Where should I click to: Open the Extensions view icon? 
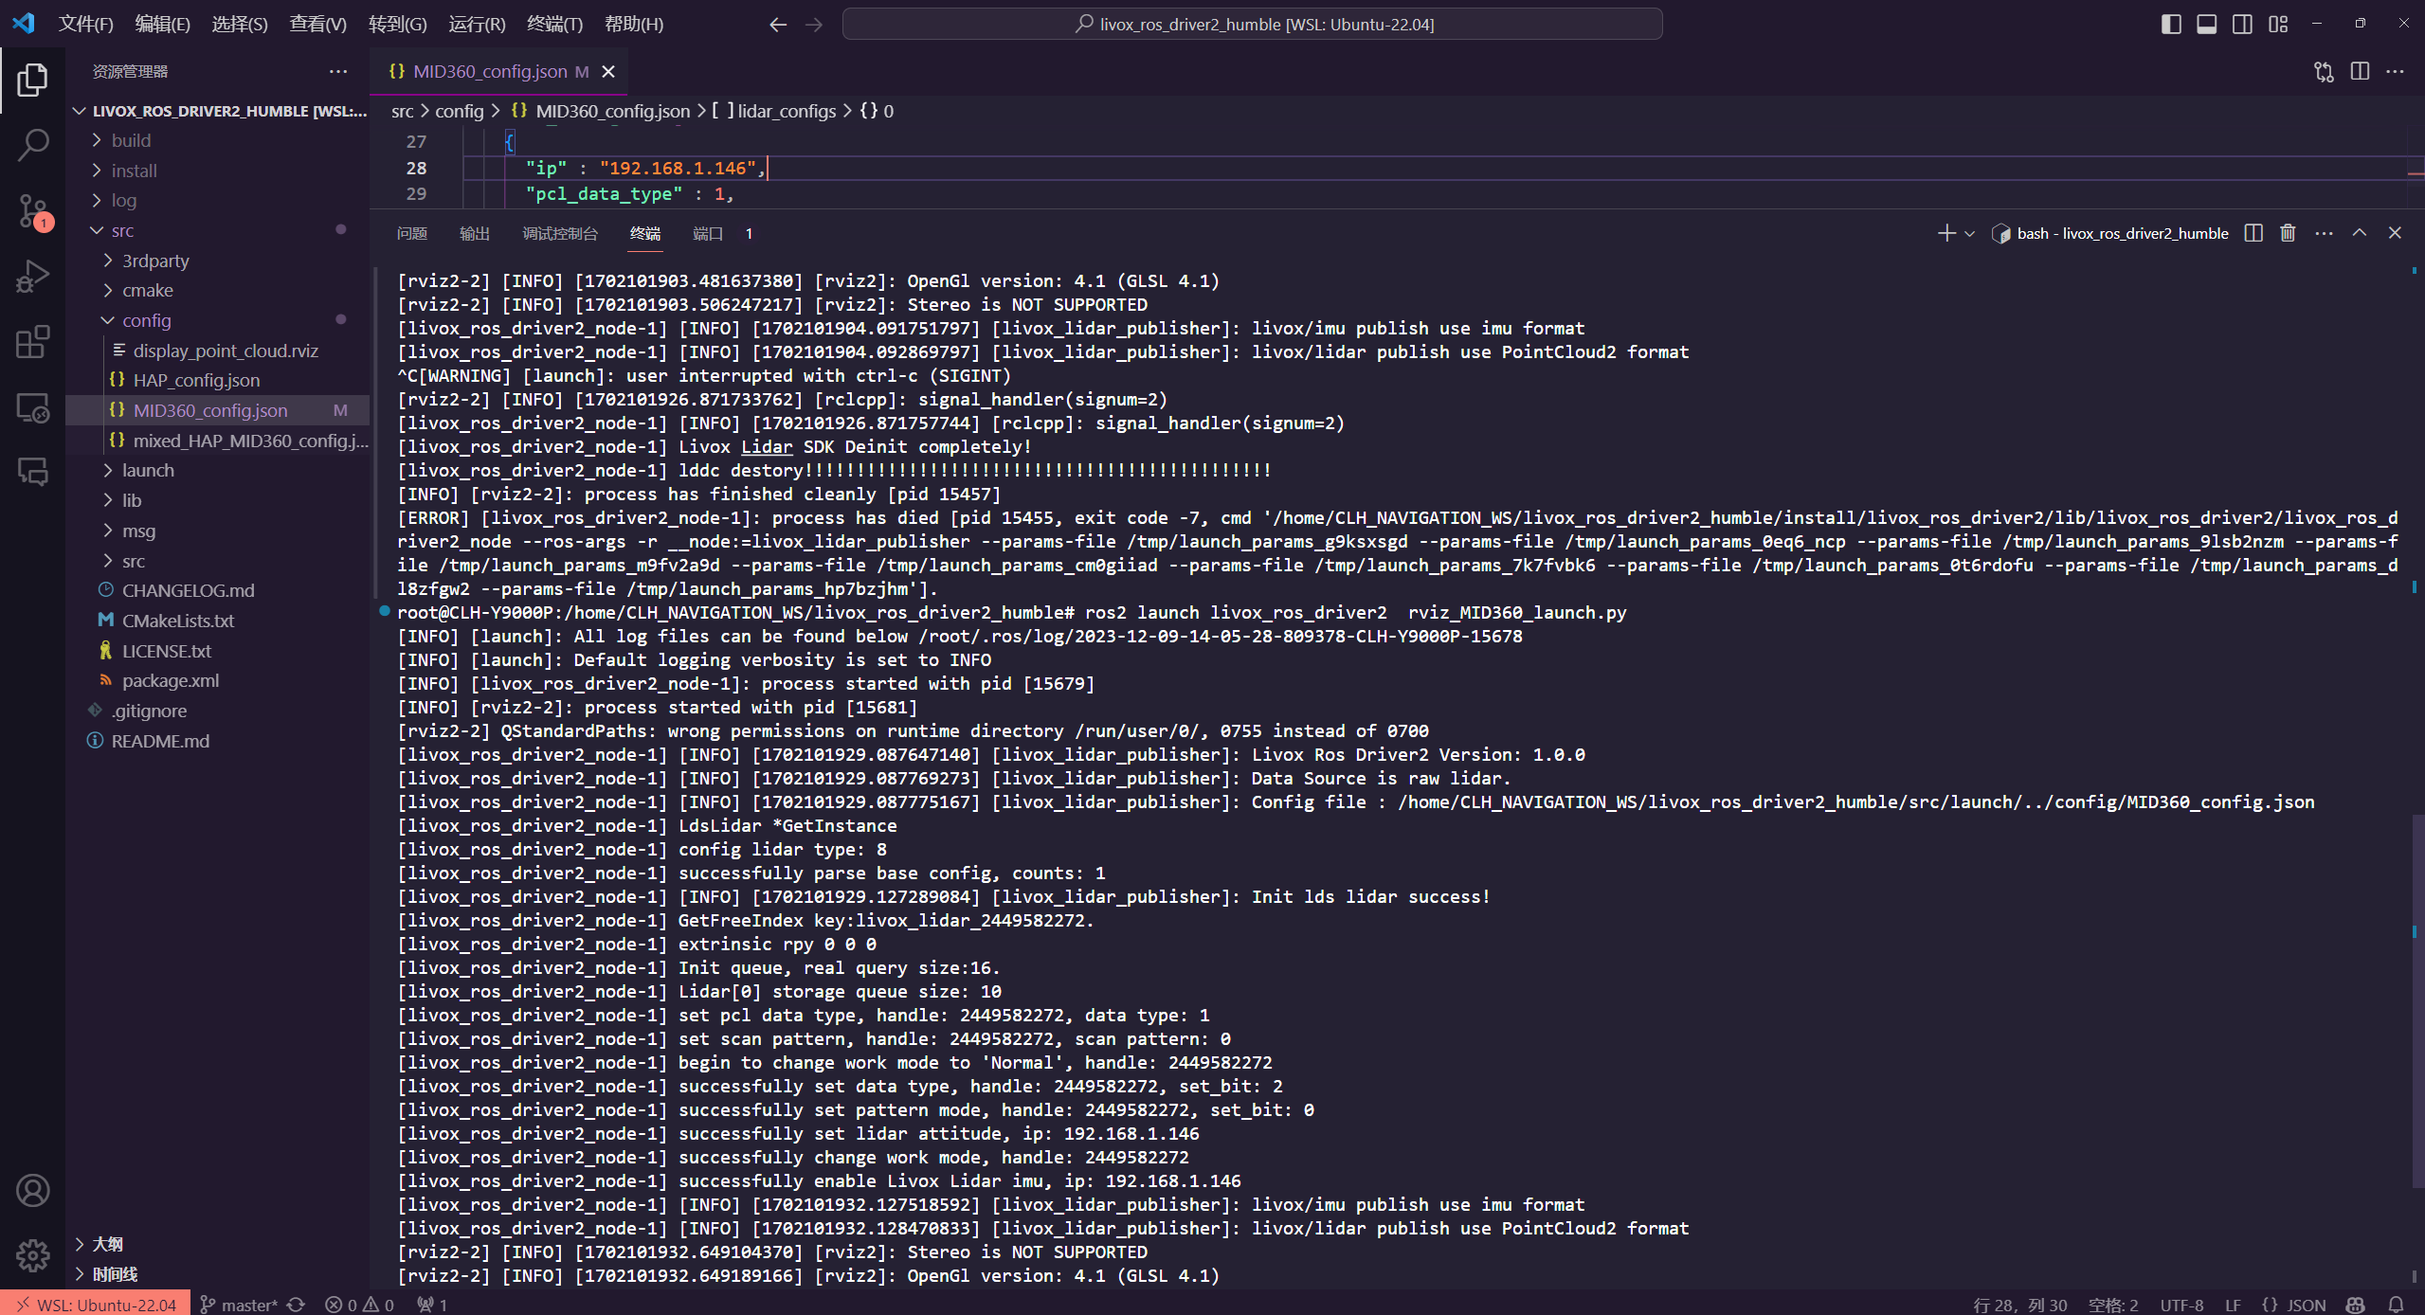pos(32,342)
